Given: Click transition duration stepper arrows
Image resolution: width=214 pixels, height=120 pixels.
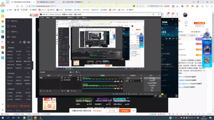Looking at the screenshot, I should pos(142,81).
